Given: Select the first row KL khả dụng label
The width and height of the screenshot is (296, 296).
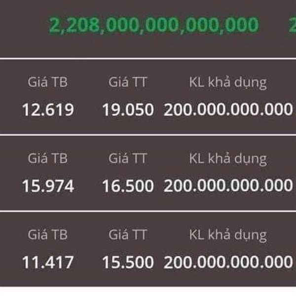Looking at the screenshot, I should [228, 83].
